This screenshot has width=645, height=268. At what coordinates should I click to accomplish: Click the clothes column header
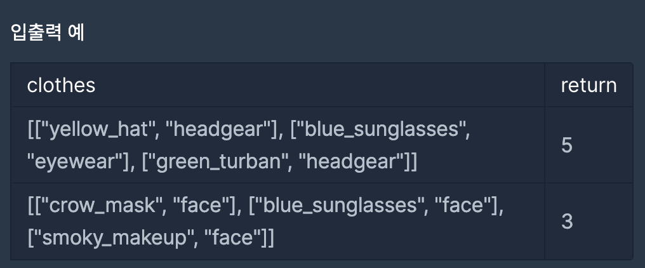coord(61,85)
